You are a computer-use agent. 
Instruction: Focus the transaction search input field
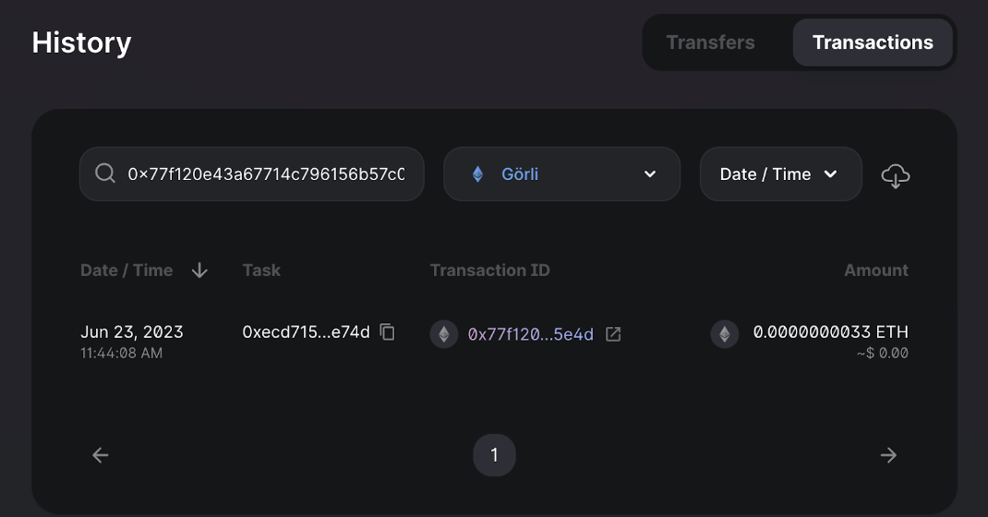pyautogui.click(x=266, y=174)
